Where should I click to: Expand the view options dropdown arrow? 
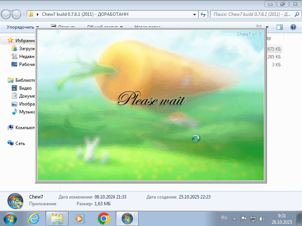[267, 27]
